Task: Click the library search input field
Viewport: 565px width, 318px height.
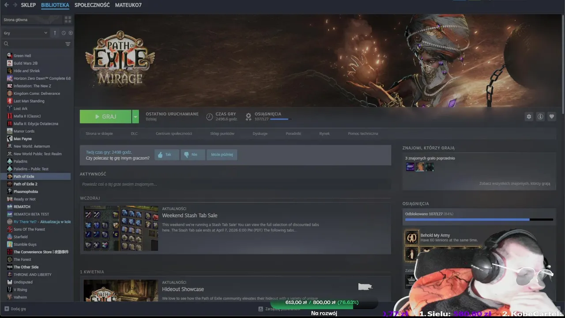Action: (37, 44)
